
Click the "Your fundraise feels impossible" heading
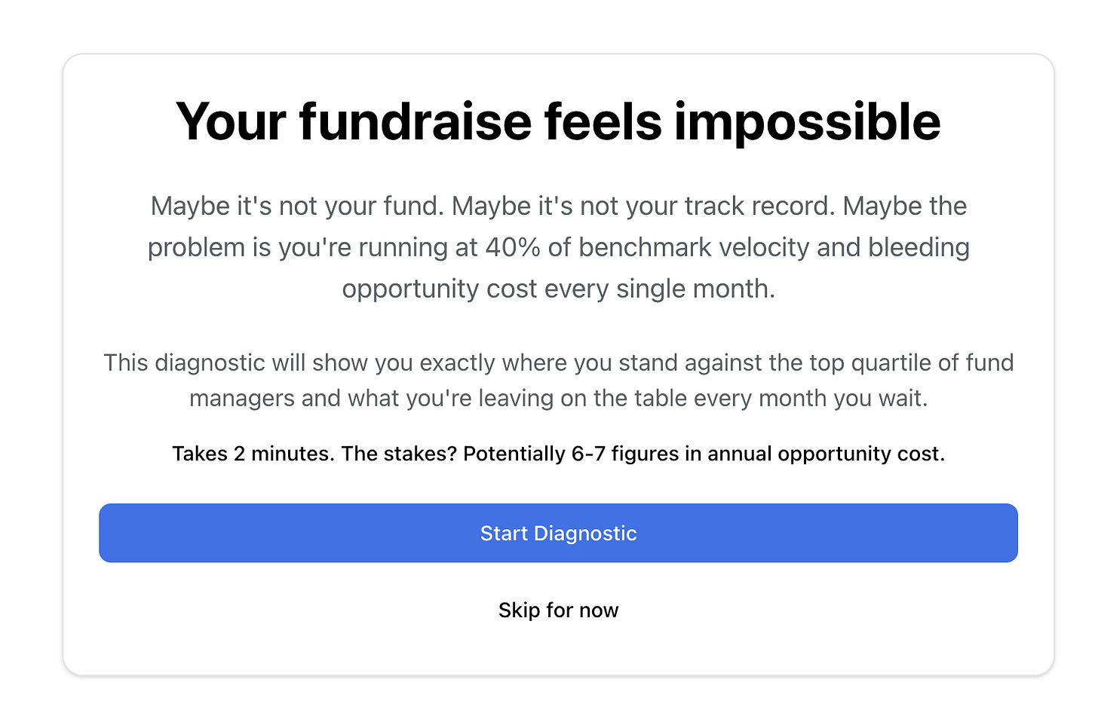[558, 121]
